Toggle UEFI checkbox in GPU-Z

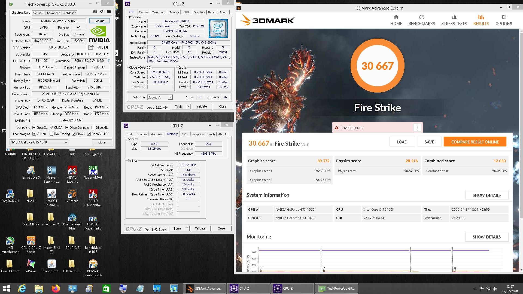coord(99,47)
